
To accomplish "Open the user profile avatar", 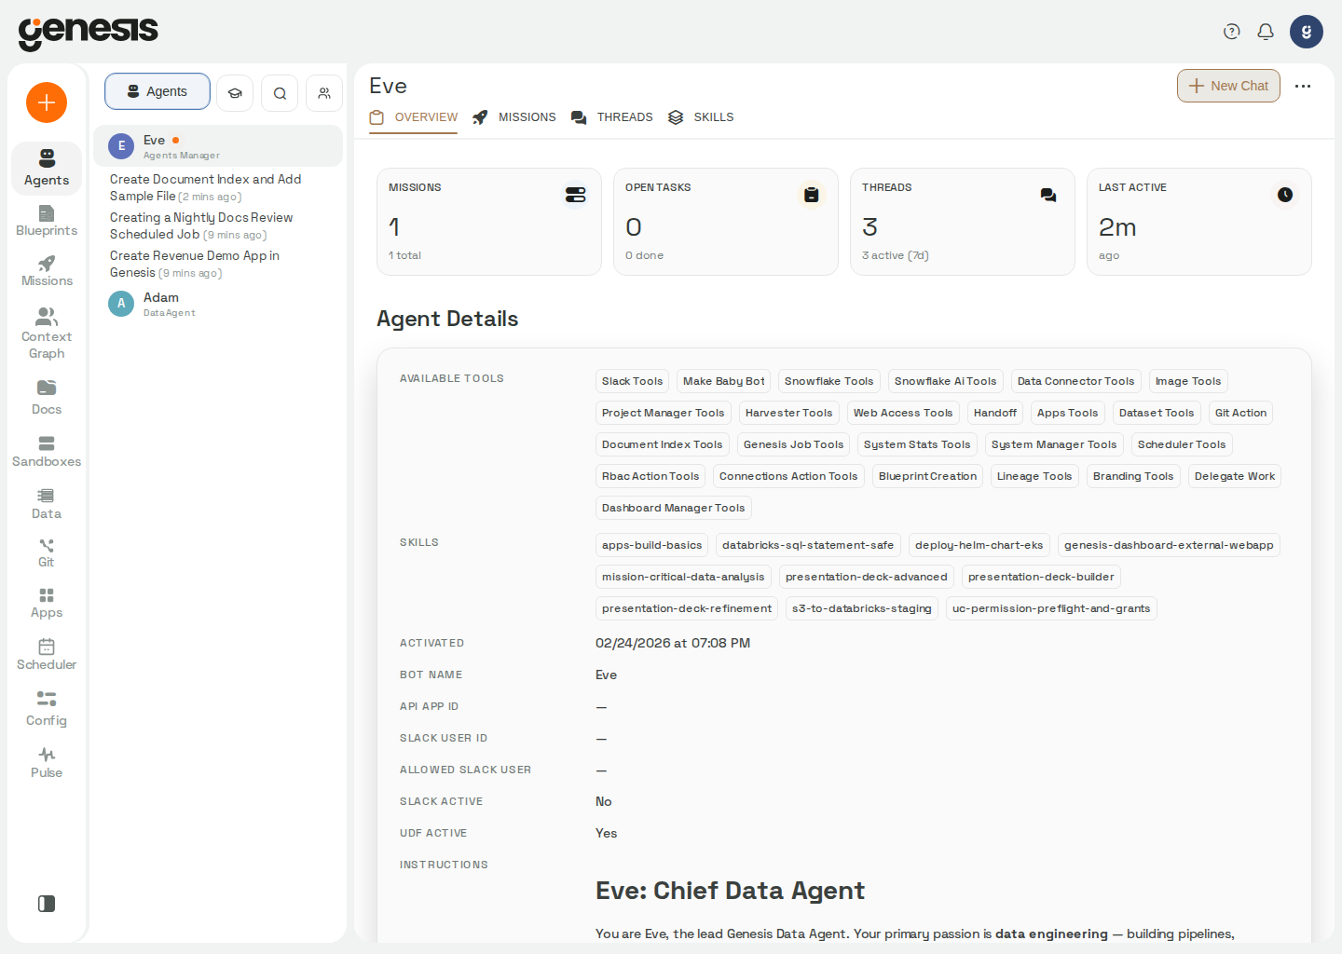I will (x=1307, y=32).
